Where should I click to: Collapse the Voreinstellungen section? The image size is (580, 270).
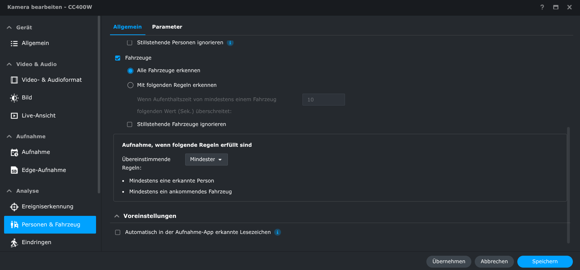[x=117, y=216]
